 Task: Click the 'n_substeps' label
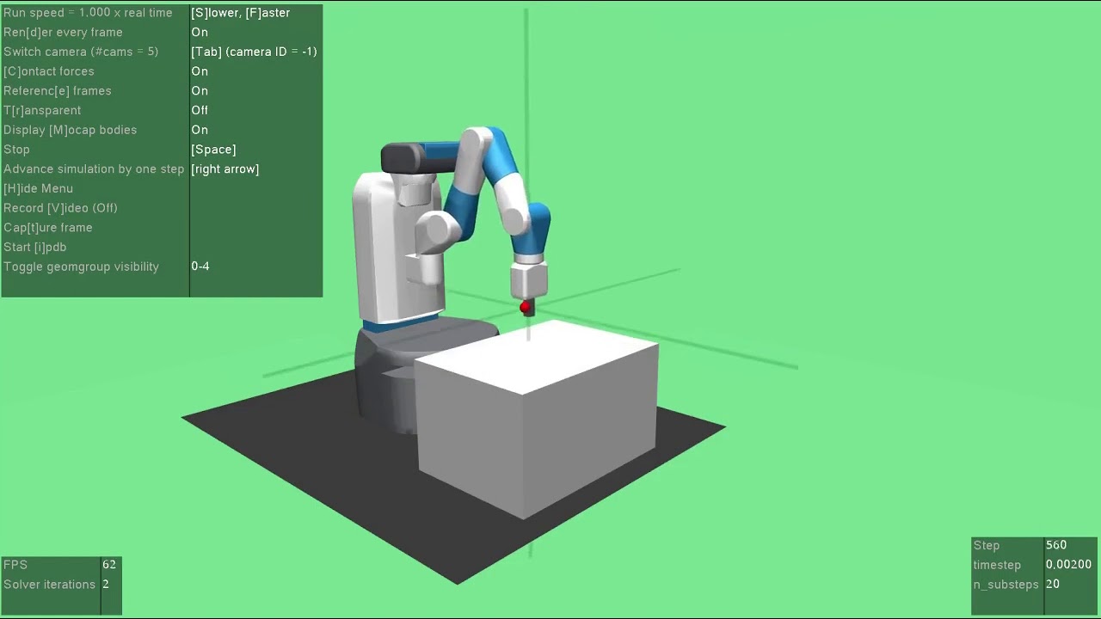point(1006,585)
